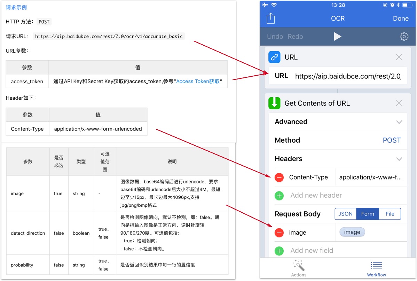Switch to the Workflow tab
The image size is (417, 281).
(x=376, y=268)
